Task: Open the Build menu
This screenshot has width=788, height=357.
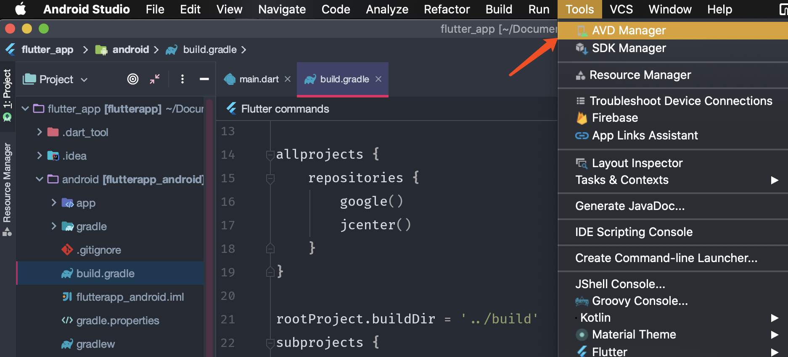Action: pos(499,9)
